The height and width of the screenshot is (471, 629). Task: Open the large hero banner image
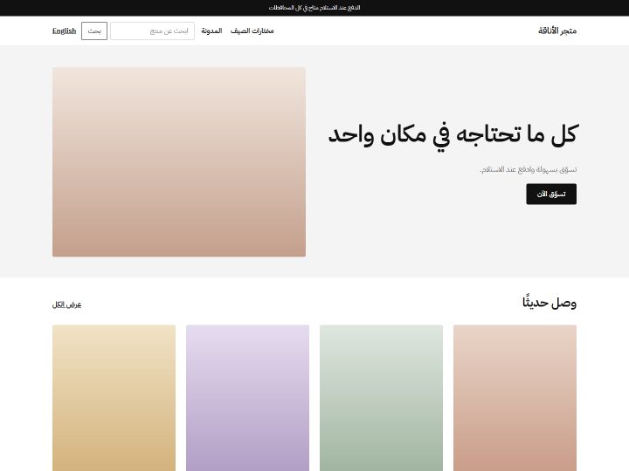pos(179,162)
